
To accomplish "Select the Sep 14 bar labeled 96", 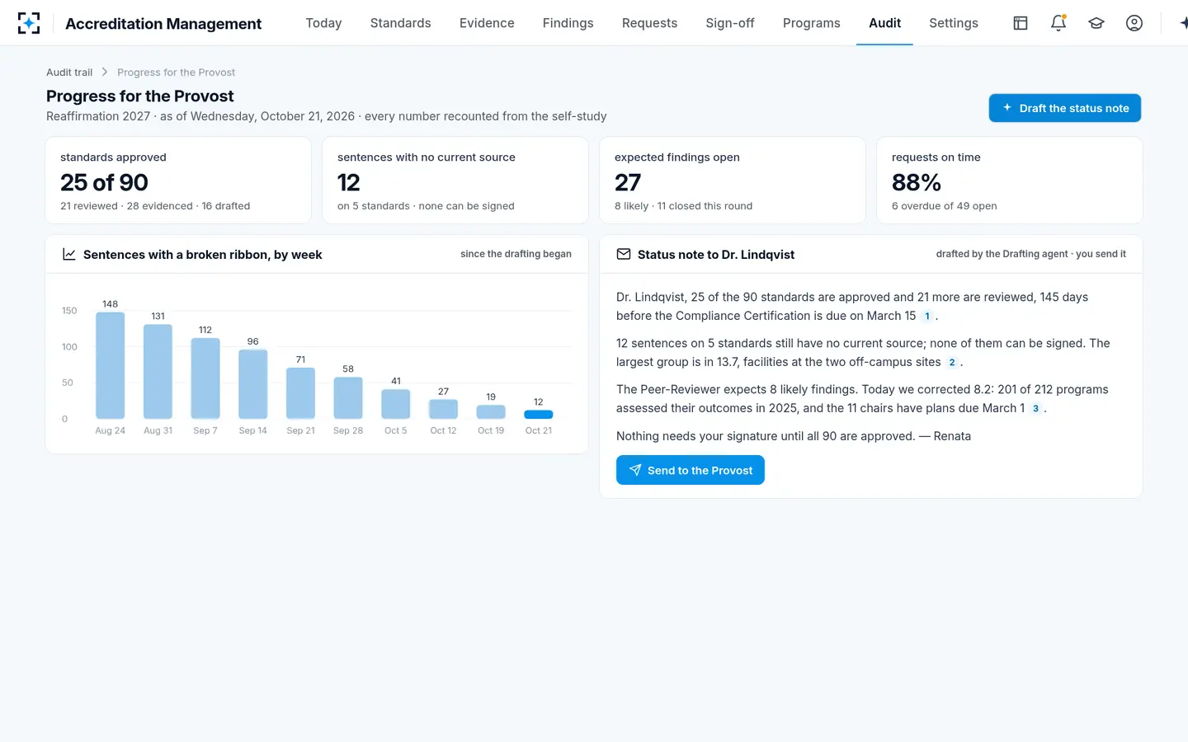I will (253, 384).
